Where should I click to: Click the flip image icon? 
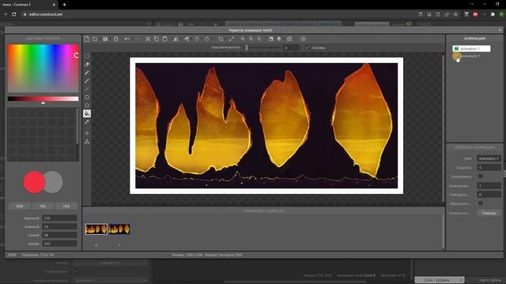click(x=187, y=39)
